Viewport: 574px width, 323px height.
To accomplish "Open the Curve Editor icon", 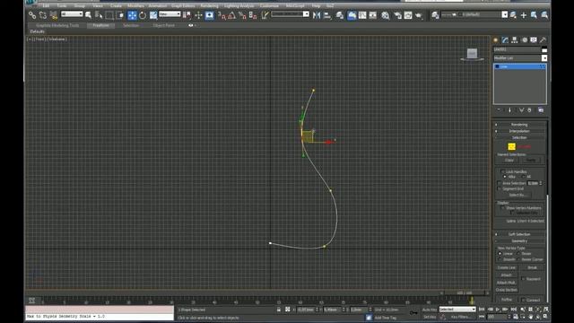I will (x=362, y=15).
